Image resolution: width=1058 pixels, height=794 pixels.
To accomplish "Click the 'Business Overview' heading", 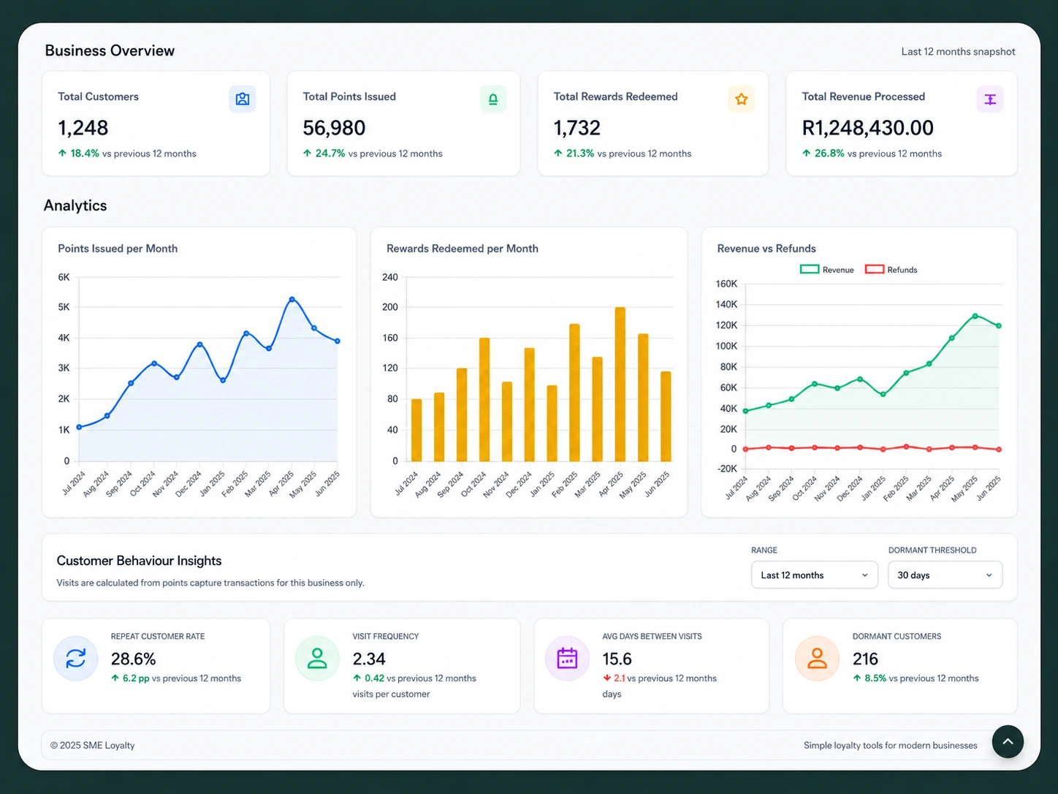I will (110, 50).
